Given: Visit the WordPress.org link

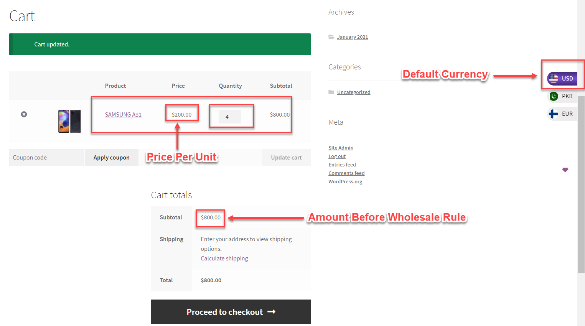Looking at the screenshot, I should point(345,182).
